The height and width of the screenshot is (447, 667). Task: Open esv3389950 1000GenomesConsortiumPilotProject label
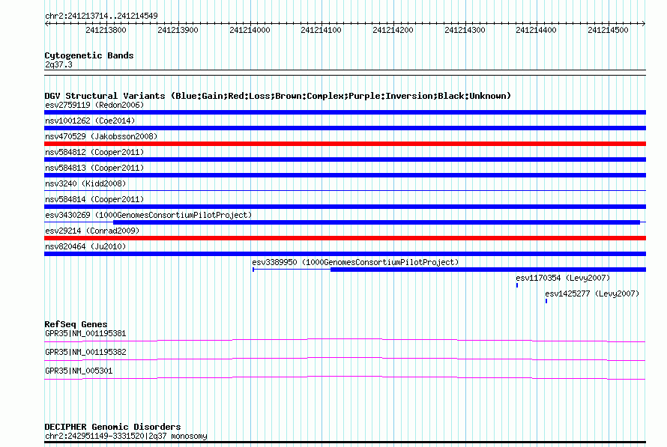356,262
